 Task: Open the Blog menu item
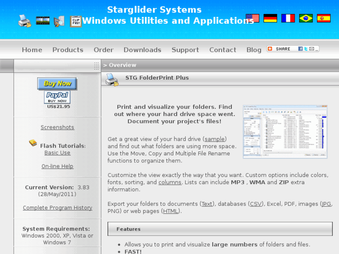(x=254, y=50)
